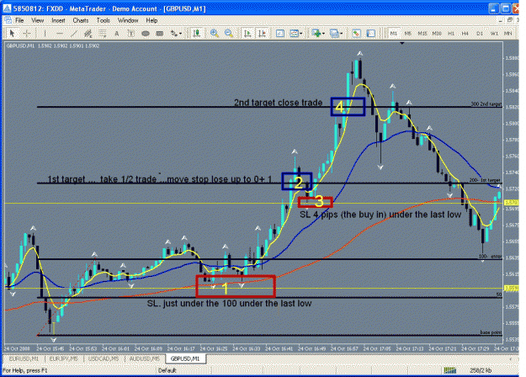The image size is (526, 377).
Task: Switch timeframe to M30
Action: tap(437, 33)
